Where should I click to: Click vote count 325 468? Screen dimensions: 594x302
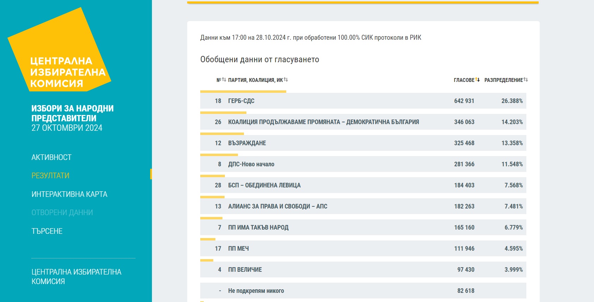pyautogui.click(x=464, y=143)
